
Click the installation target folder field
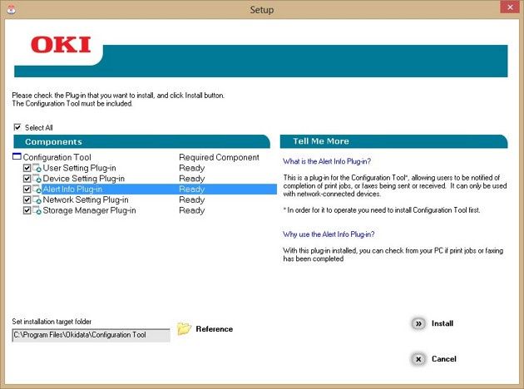click(x=91, y=335)
